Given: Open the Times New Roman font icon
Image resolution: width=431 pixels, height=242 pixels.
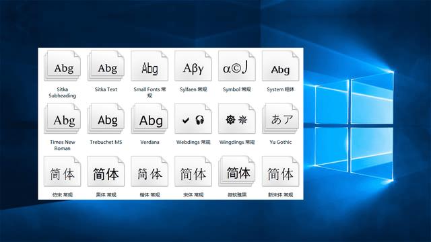Looking at the screenshot, I should tap(63, 118).
